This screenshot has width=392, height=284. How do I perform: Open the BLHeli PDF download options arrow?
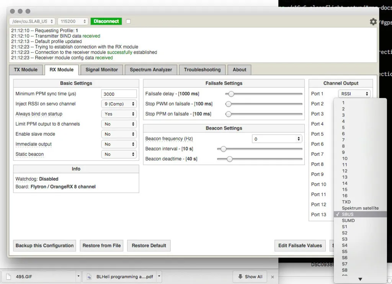(x=159, y=276)
